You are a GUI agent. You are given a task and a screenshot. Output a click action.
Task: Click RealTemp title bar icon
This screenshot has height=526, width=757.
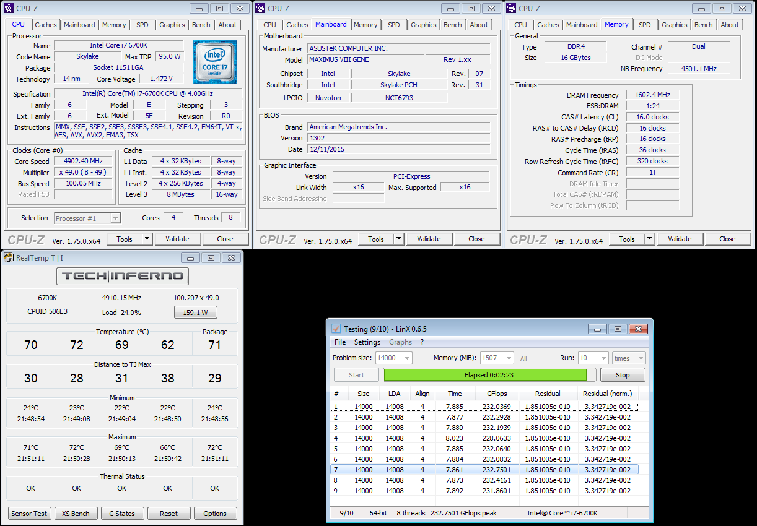click(9, 257)
